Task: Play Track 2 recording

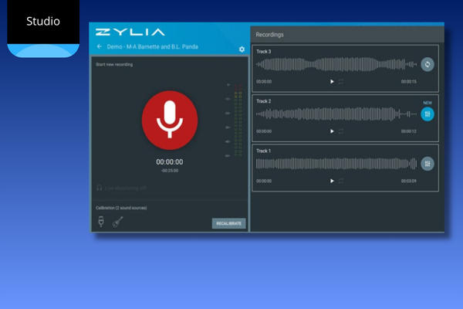Action: tap(332, 131)
